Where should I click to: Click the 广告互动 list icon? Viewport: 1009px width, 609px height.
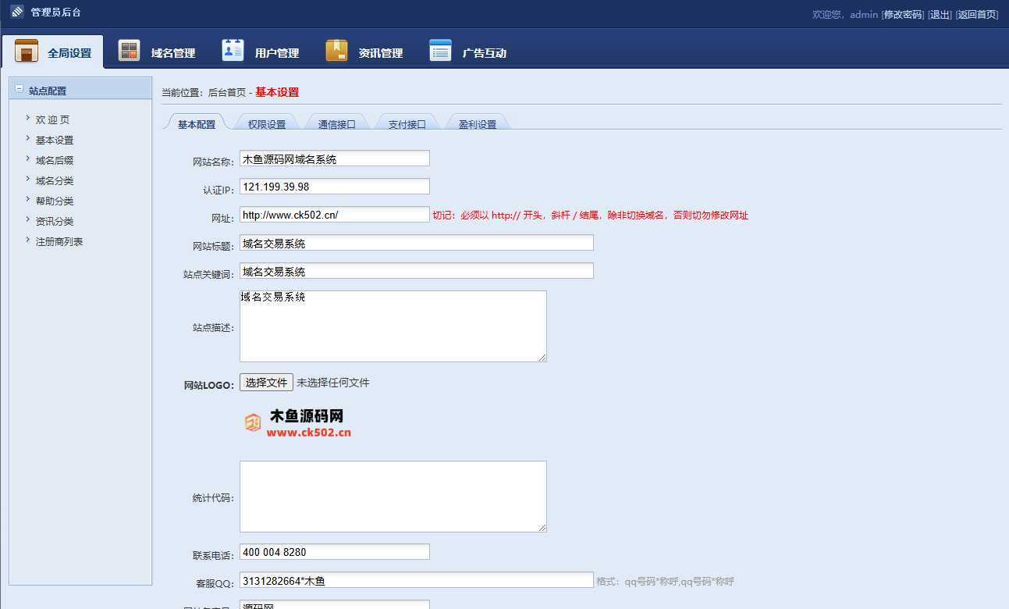440,51
